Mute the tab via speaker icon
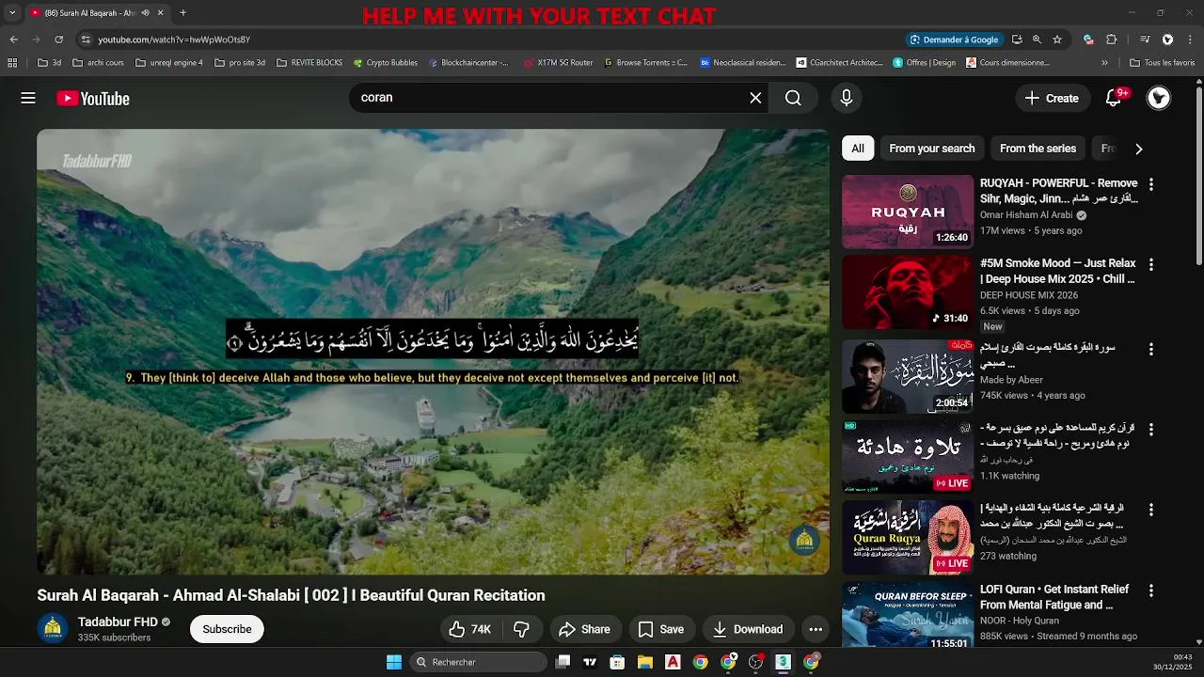Image resolution: width=1204 pixels, height=677 pixels. click(145, 13)
